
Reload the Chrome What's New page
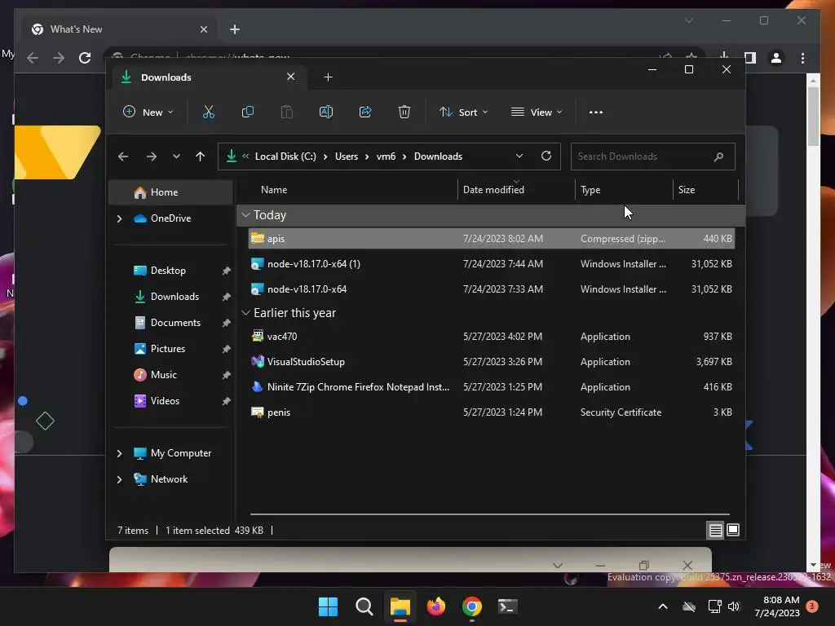point(85,58)
